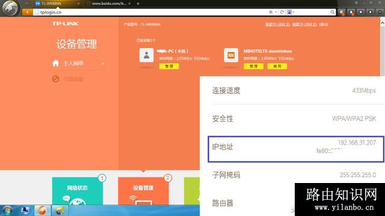Go back with the orange arrow button
The height and width of the screenshot is (216, 385).
pyautogui.click(x=27, y=12)
